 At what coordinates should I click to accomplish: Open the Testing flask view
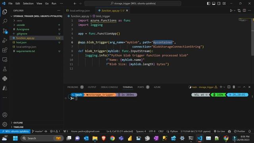click(5, 69)
